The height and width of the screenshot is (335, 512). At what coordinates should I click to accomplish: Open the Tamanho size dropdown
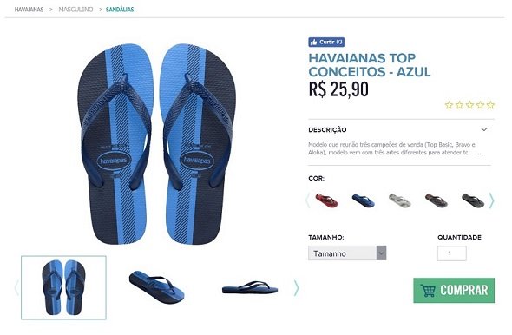(347, 253)
